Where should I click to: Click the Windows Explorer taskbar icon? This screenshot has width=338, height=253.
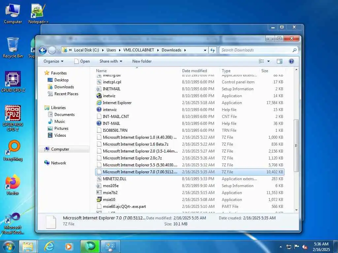pyautogui.click(x=28, y=246)
